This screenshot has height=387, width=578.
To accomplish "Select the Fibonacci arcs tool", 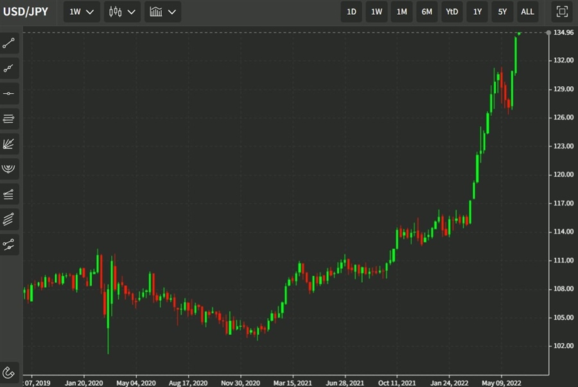I will [9, 169].
